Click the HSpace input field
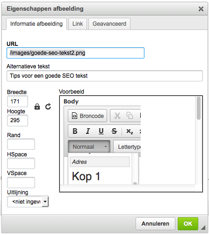This screenshot has width=209, height=235. (x=21, y=163)
